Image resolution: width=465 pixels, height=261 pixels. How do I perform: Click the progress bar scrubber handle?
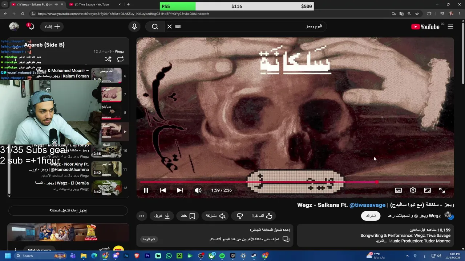[x=377, y=182]
